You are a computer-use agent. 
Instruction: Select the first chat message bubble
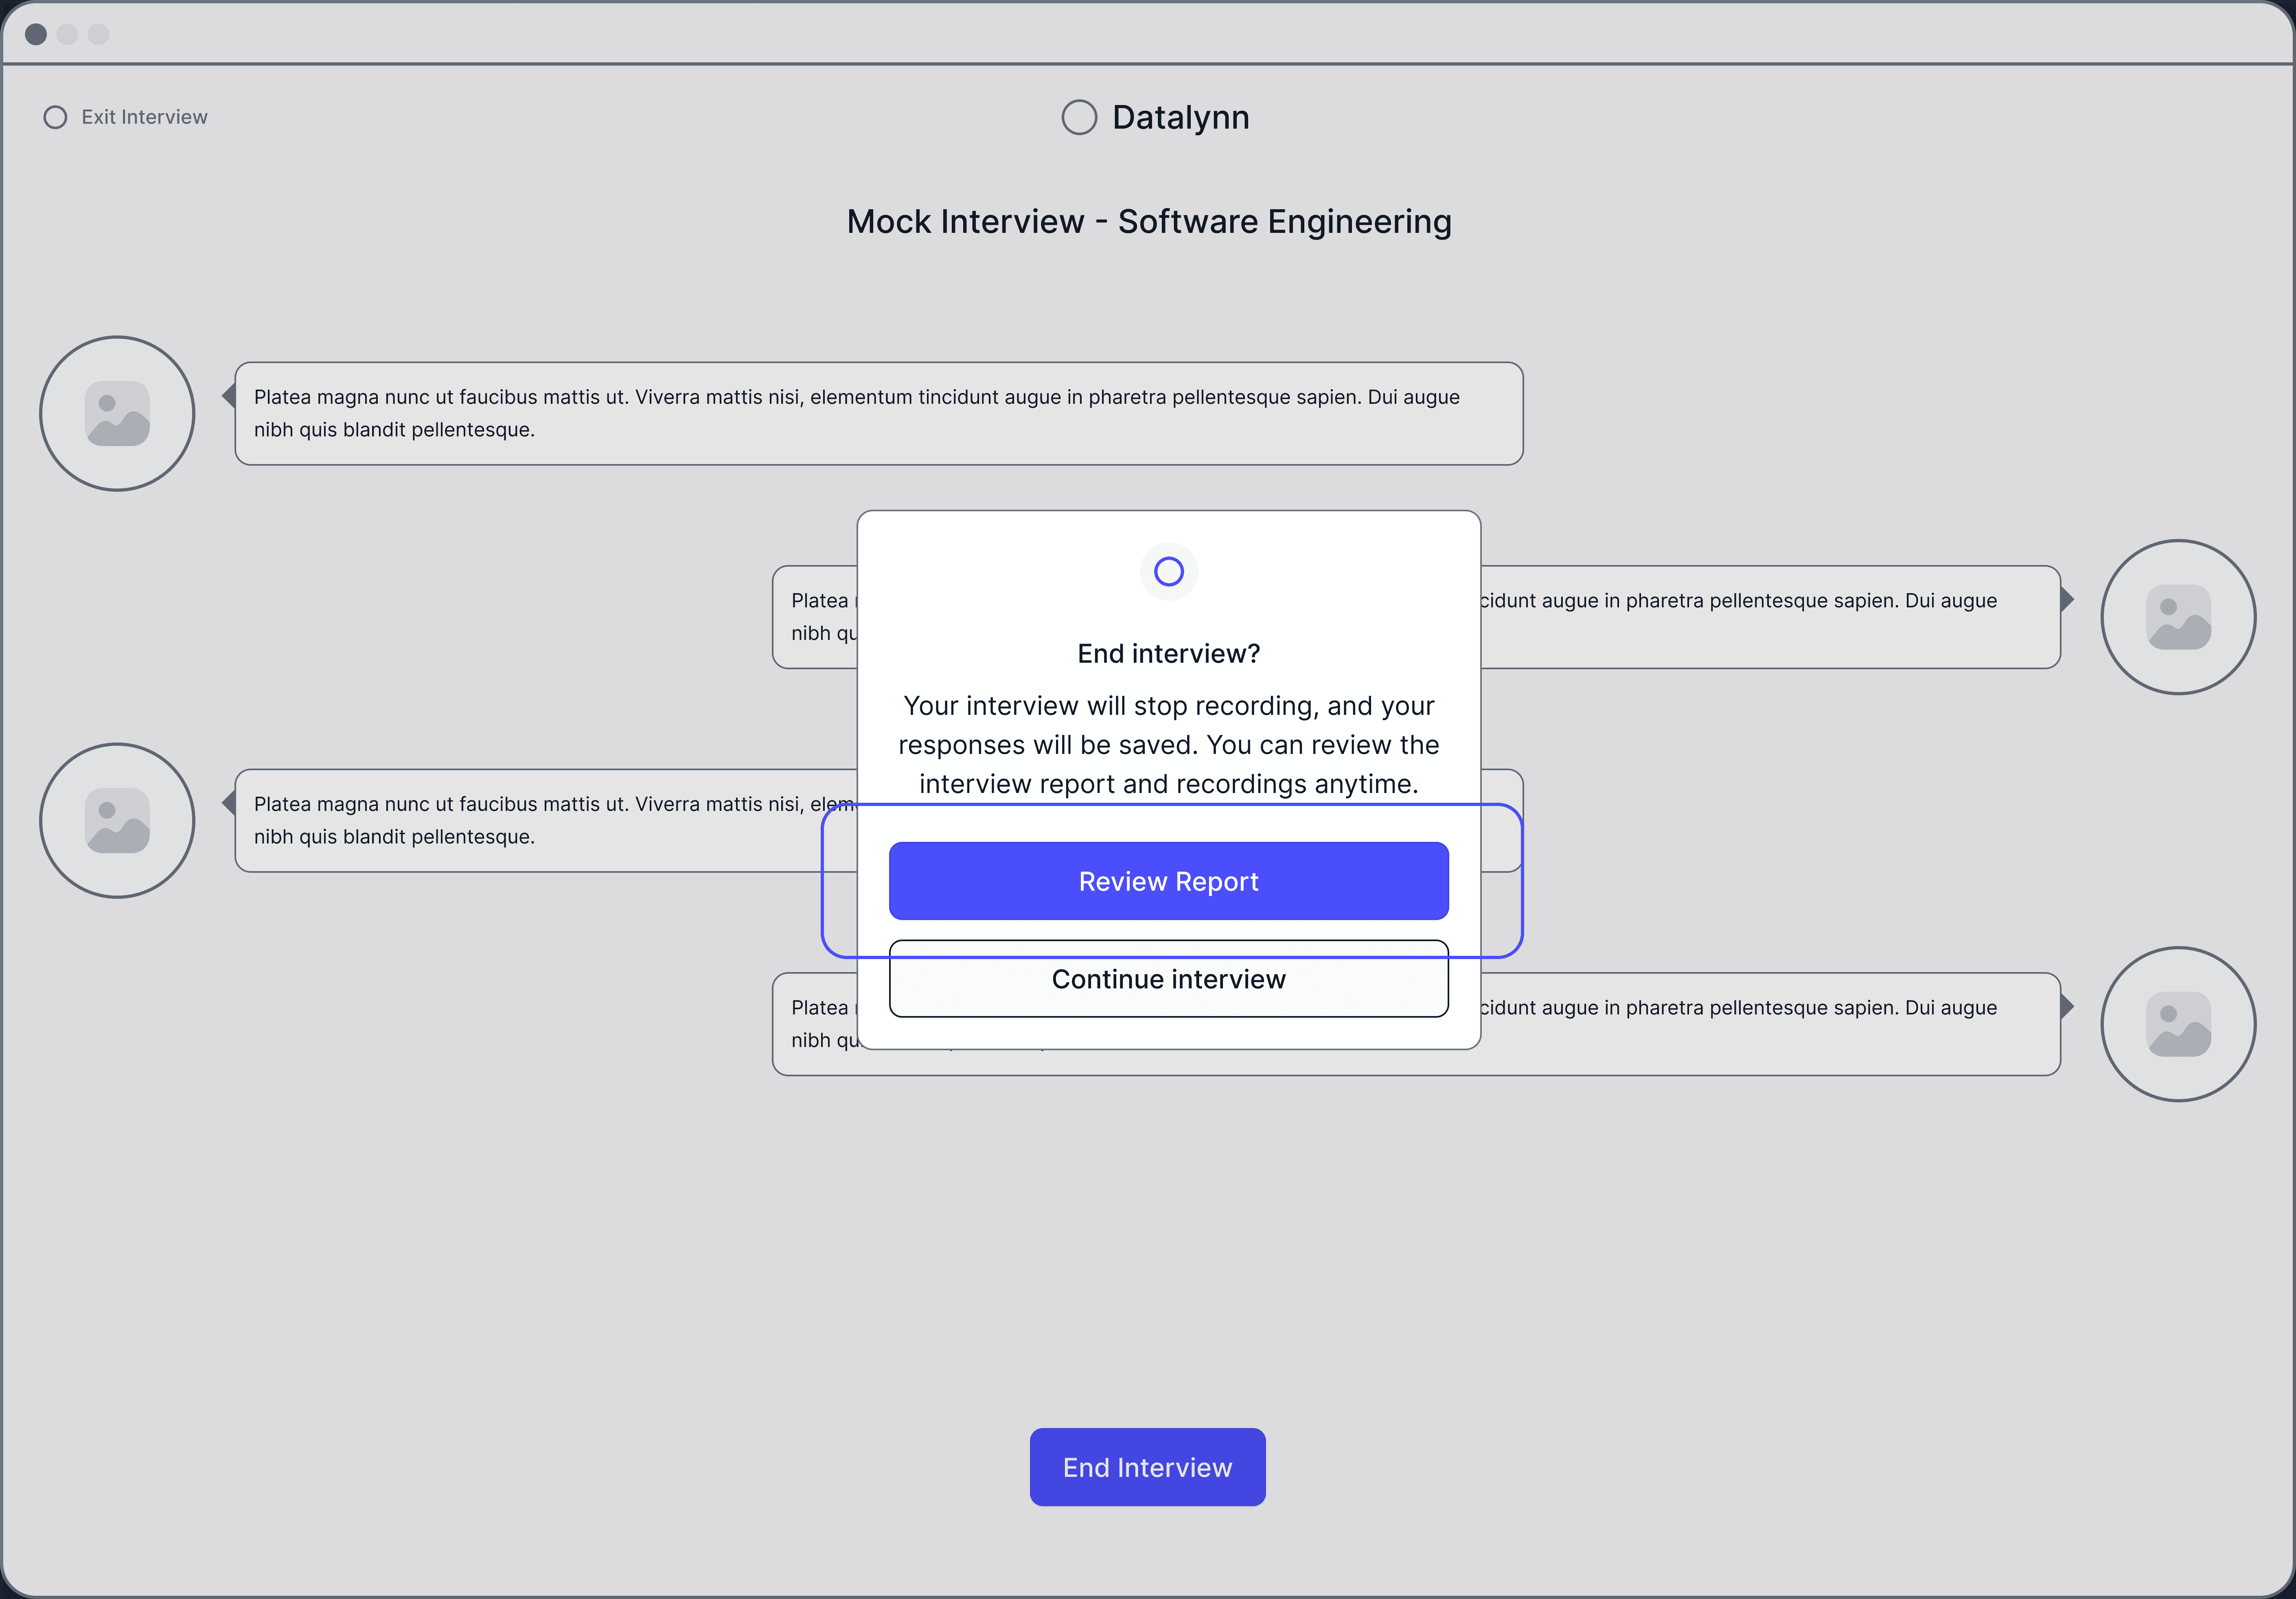pyautogui.click(x=878, y=413)
